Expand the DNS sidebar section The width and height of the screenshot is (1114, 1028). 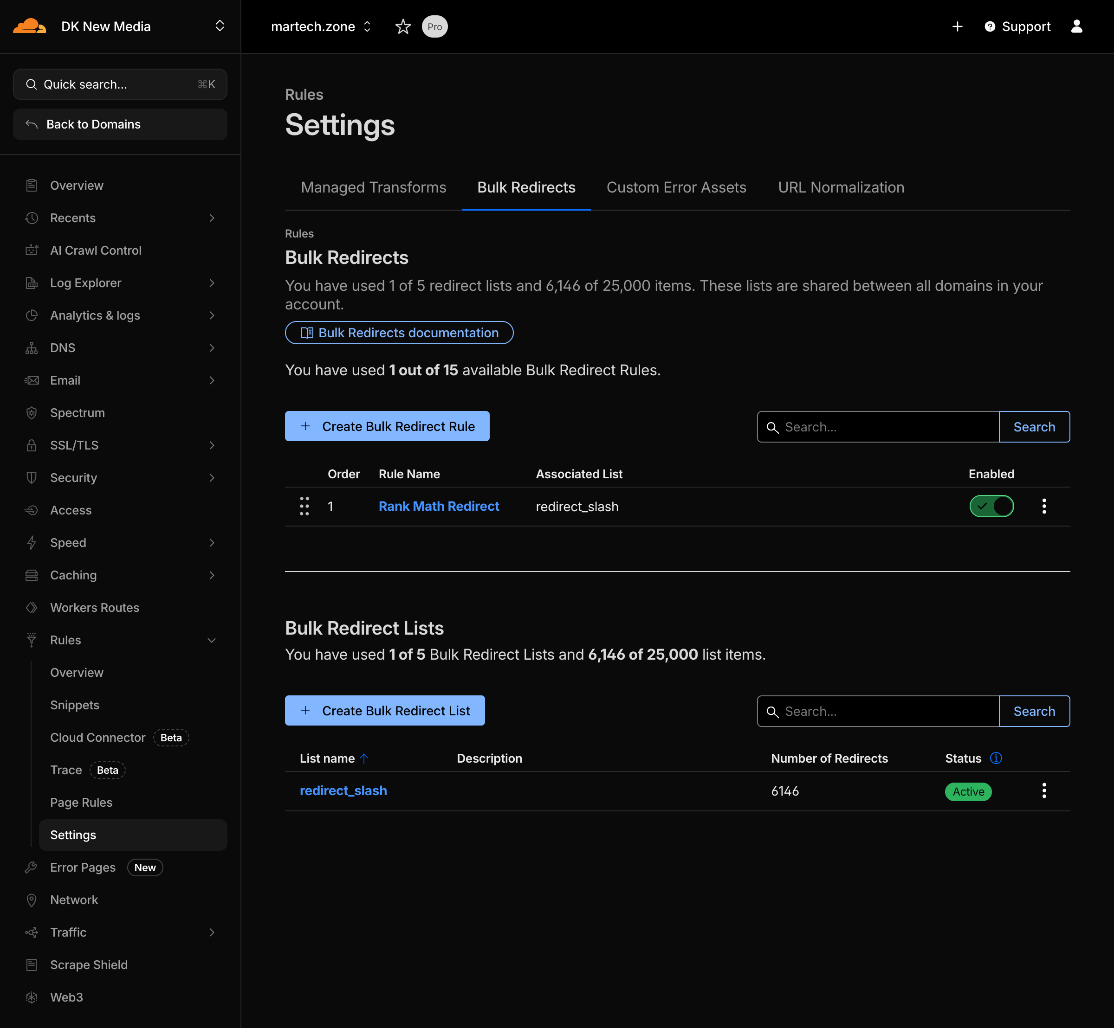pos(212,347)
